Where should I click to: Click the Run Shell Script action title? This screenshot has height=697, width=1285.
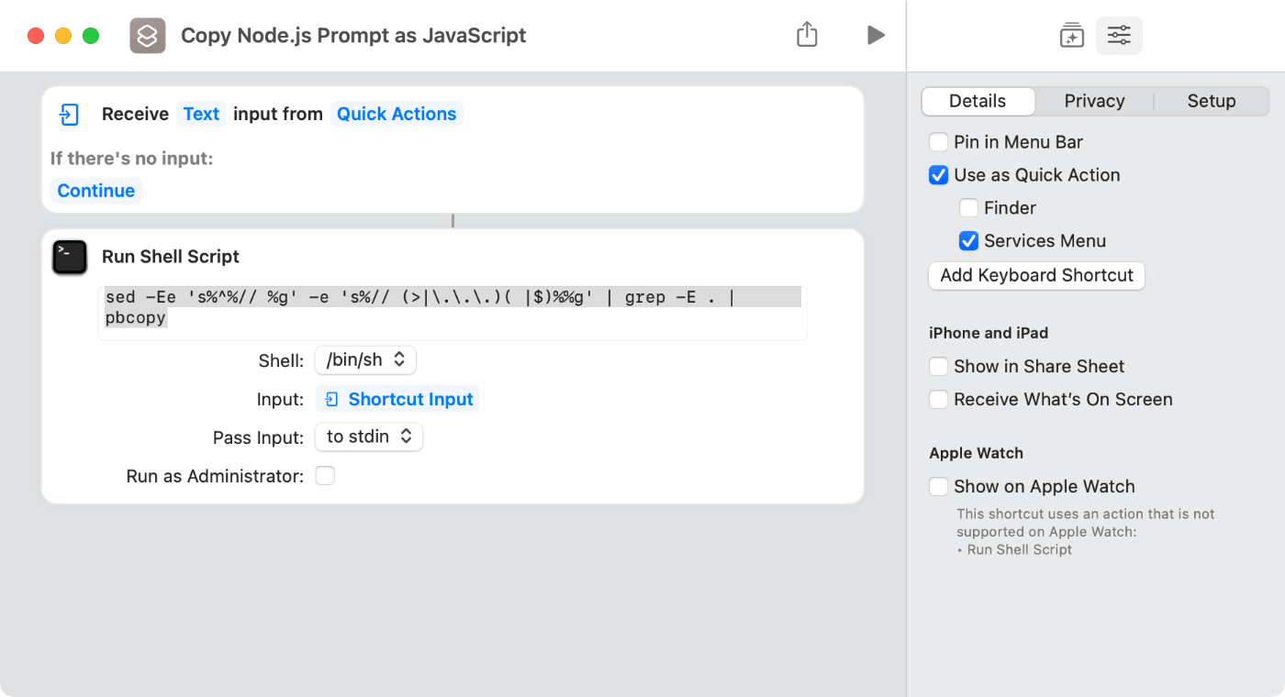click(x=171, y=257)
